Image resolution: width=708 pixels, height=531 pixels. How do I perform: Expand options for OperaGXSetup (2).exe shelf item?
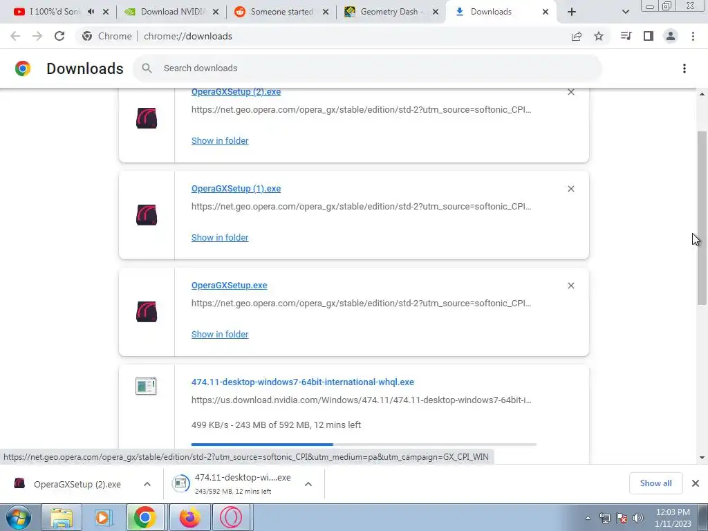pyautogui.click(x=147, y=484)
